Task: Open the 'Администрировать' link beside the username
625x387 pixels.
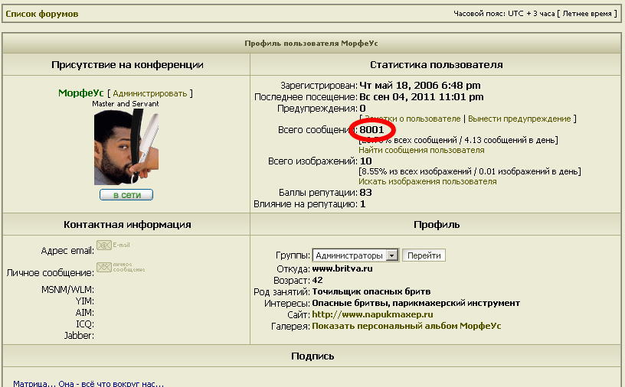Action: pos(149,93)
